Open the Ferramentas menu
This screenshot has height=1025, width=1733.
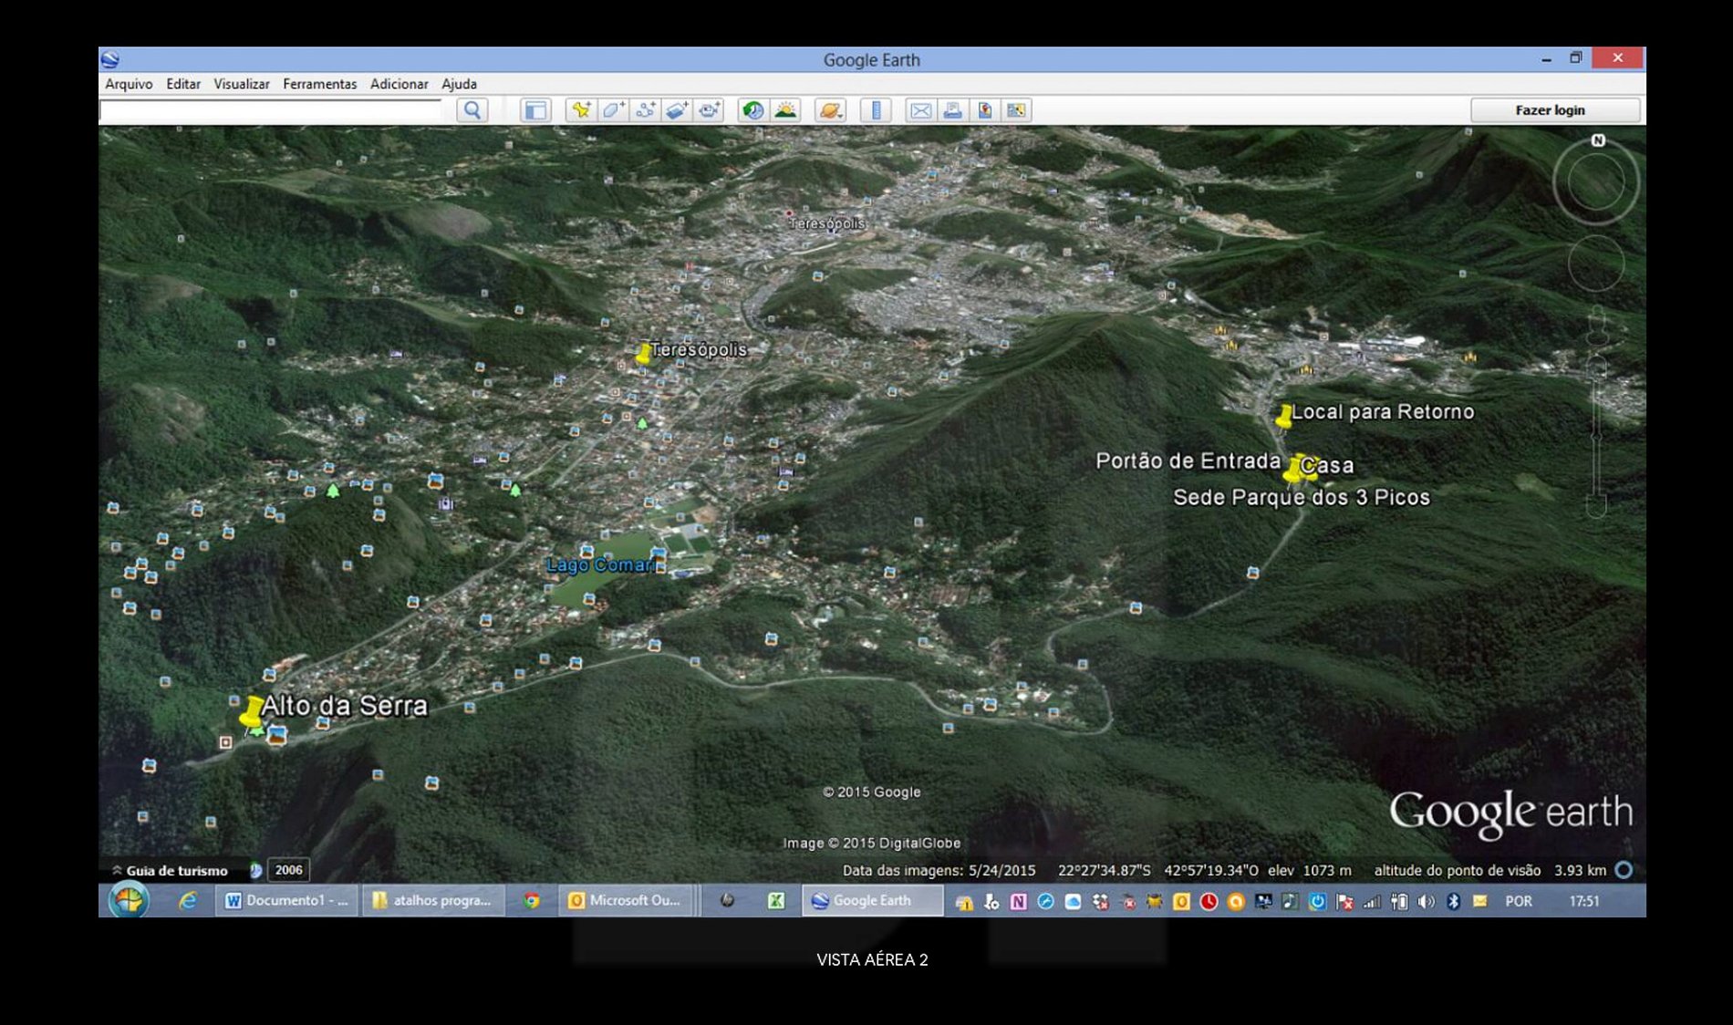pos(319,84)
